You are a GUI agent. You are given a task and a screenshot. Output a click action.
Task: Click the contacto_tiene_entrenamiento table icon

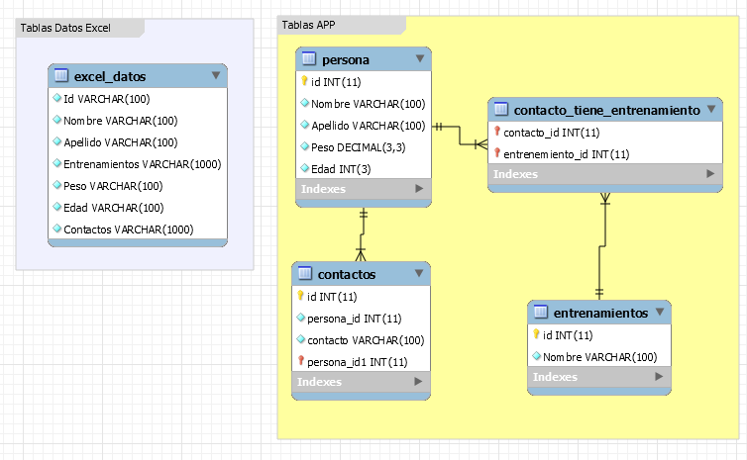pyautogui.click(x=501, y=109)
